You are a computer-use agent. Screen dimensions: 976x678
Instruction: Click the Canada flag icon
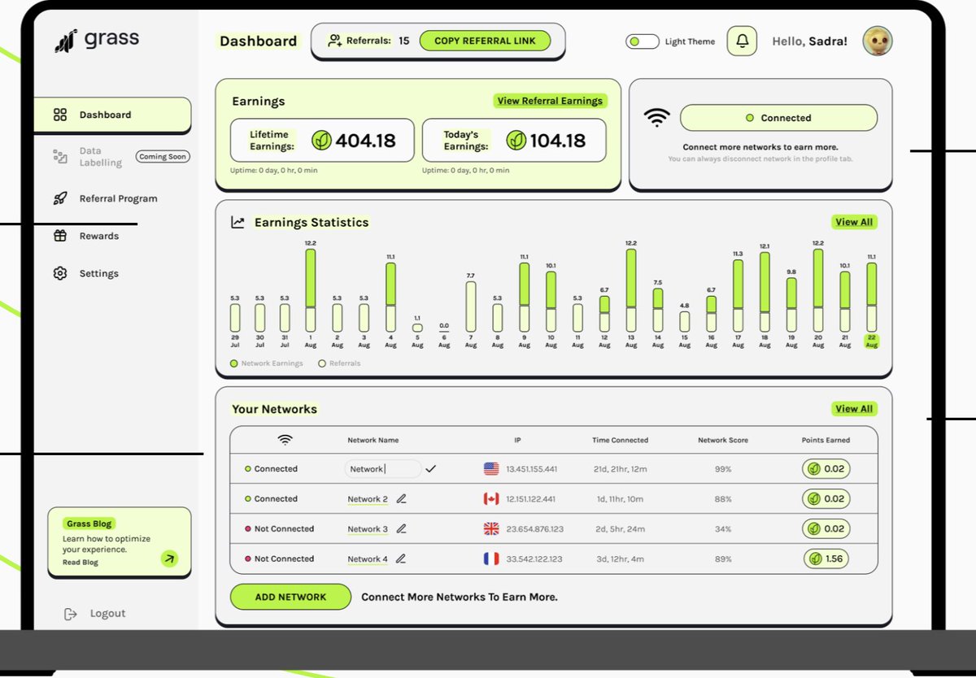click(491, 499)
